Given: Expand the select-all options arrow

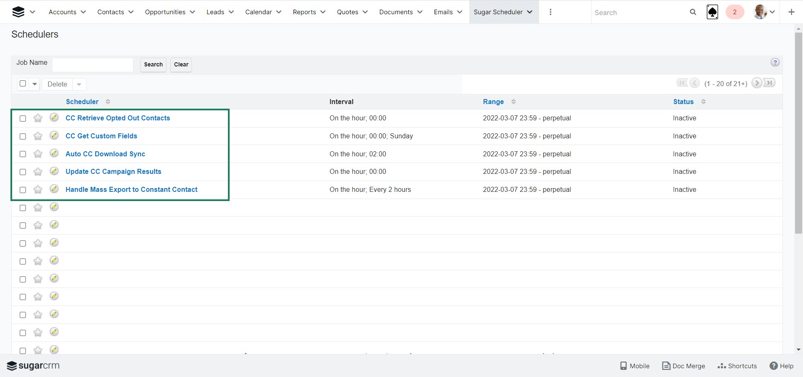Looking at the screenshot, I should click(x=35, y=84).
